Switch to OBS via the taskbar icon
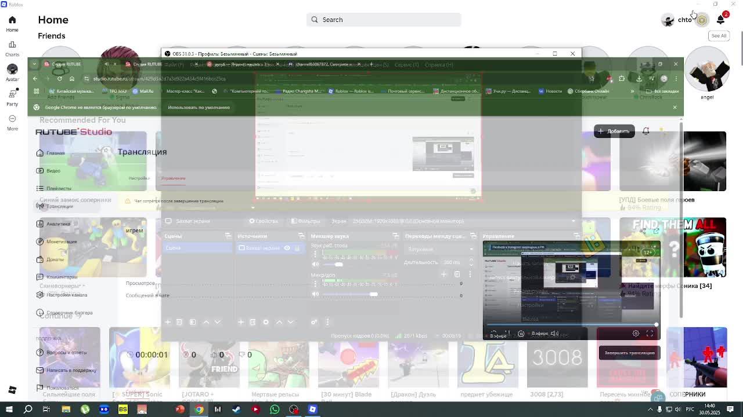Viewport: 743px width, 417px height. (x=294, y=409)
